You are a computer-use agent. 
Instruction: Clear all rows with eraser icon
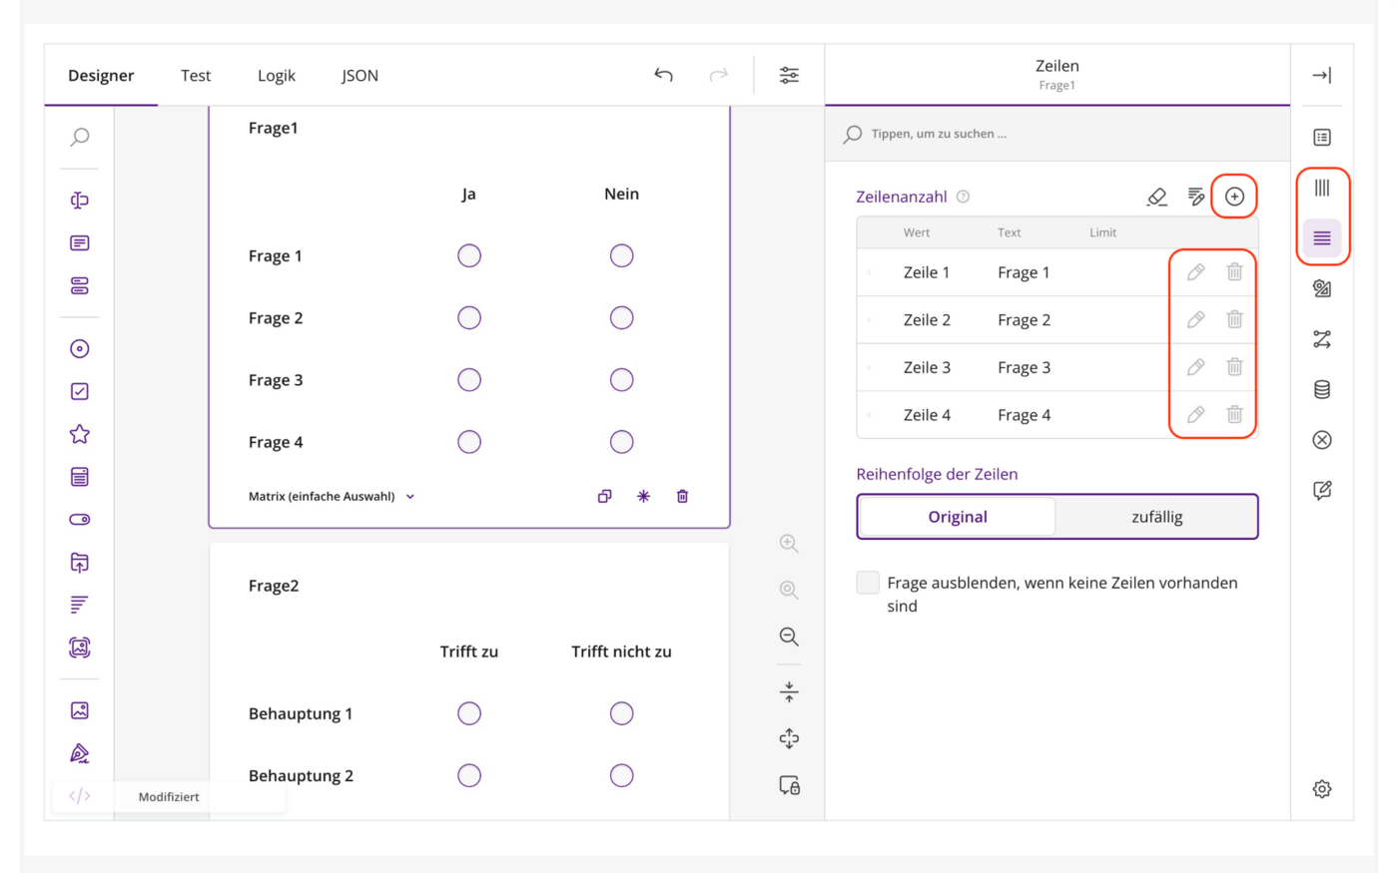pos(1156,197)
